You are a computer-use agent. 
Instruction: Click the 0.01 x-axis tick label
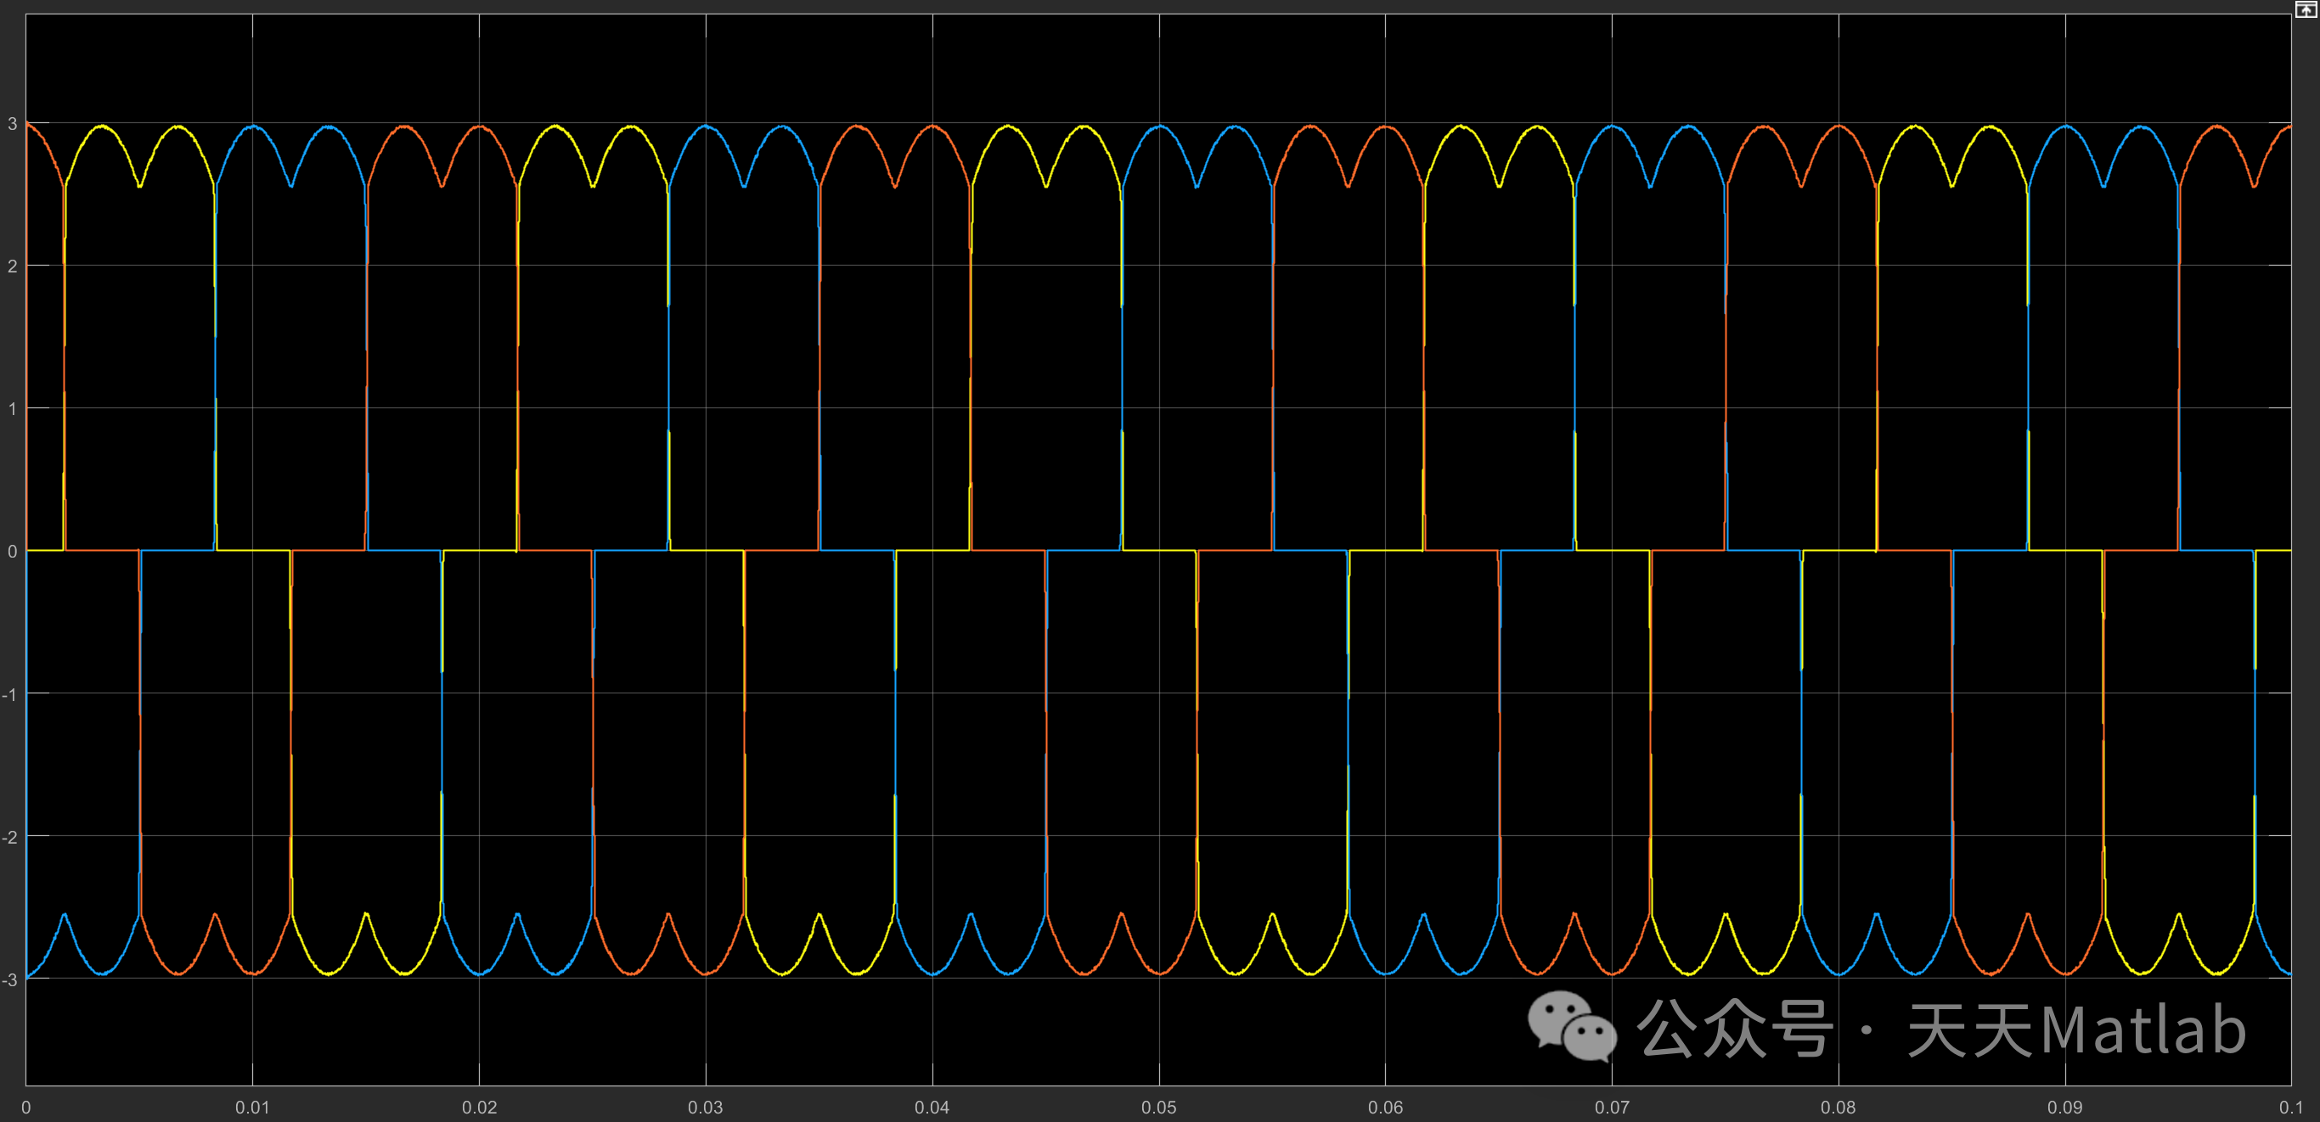click(252, 1108)
